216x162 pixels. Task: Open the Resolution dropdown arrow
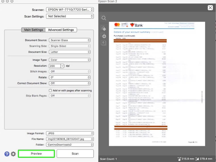click(62, 66)
